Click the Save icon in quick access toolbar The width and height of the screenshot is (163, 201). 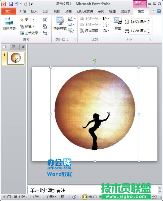(11, 4)
